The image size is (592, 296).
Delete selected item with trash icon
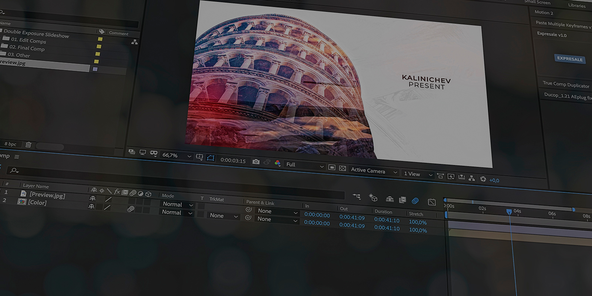pos(28,145)
